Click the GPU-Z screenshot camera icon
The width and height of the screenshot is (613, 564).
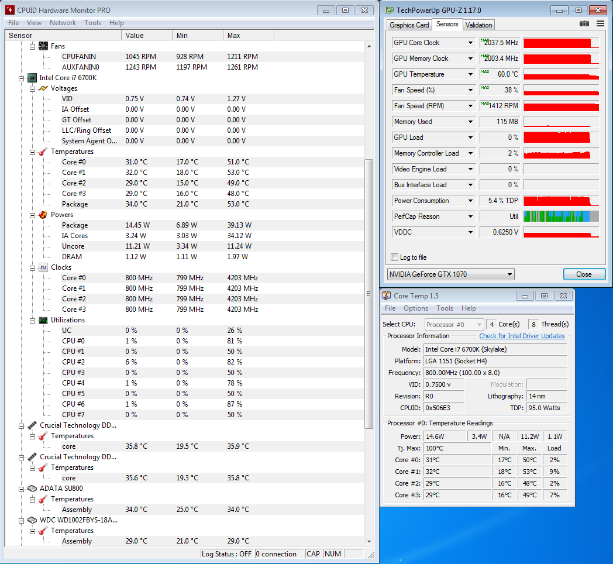584,24
